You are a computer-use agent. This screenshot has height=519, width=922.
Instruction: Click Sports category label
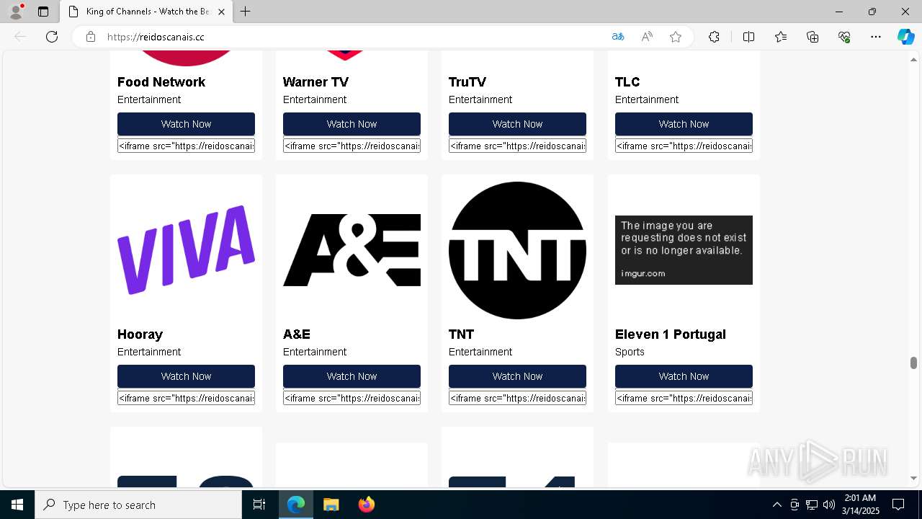click(x=630, y=352)
